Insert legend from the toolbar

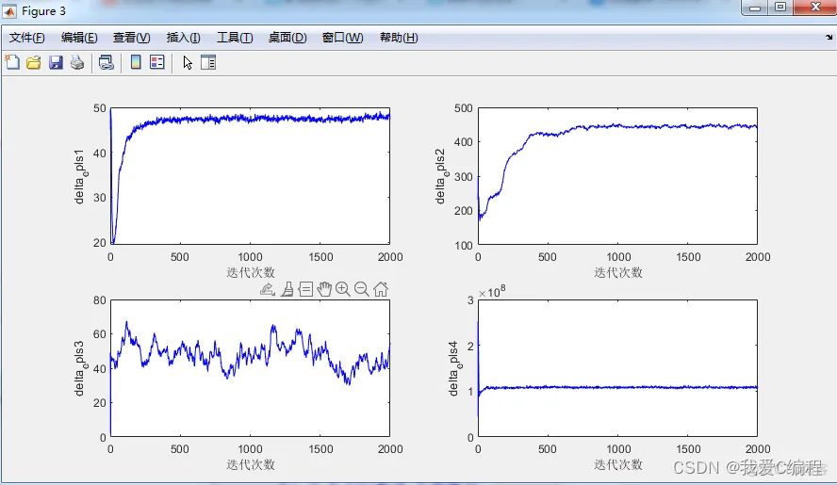pos(156,62)
